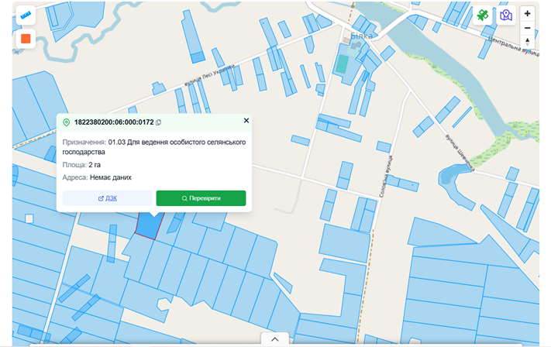Click the Солов'їна вулиця street label
Viewport: 551px width, 347px height.
[x=385, y=177]
